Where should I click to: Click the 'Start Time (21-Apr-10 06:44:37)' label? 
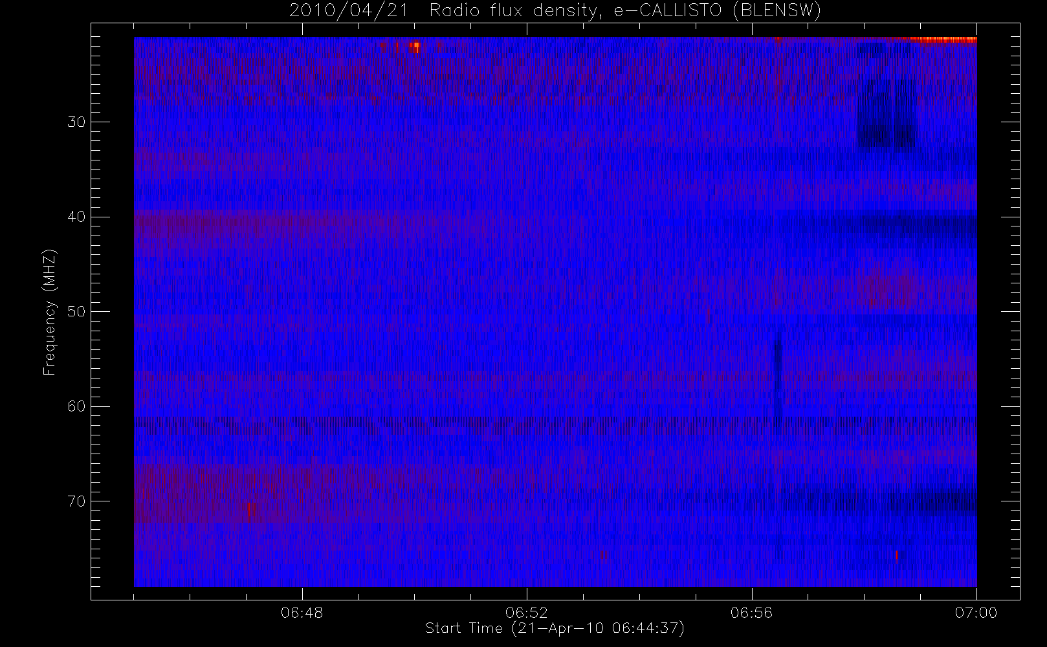[x=555, y=628]
